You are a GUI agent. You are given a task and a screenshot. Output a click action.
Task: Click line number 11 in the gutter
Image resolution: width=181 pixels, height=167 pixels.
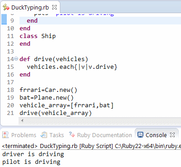click(x=10, y=36)
